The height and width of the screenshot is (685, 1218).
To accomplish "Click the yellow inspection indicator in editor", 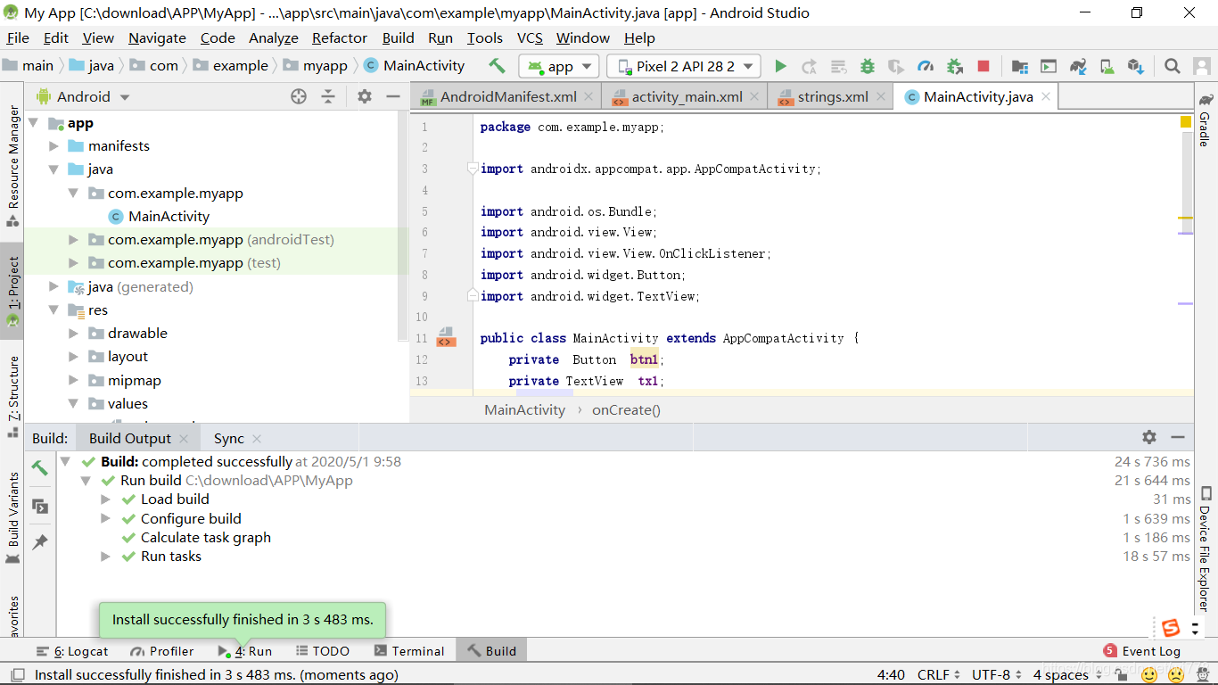I will [1186, 122].
